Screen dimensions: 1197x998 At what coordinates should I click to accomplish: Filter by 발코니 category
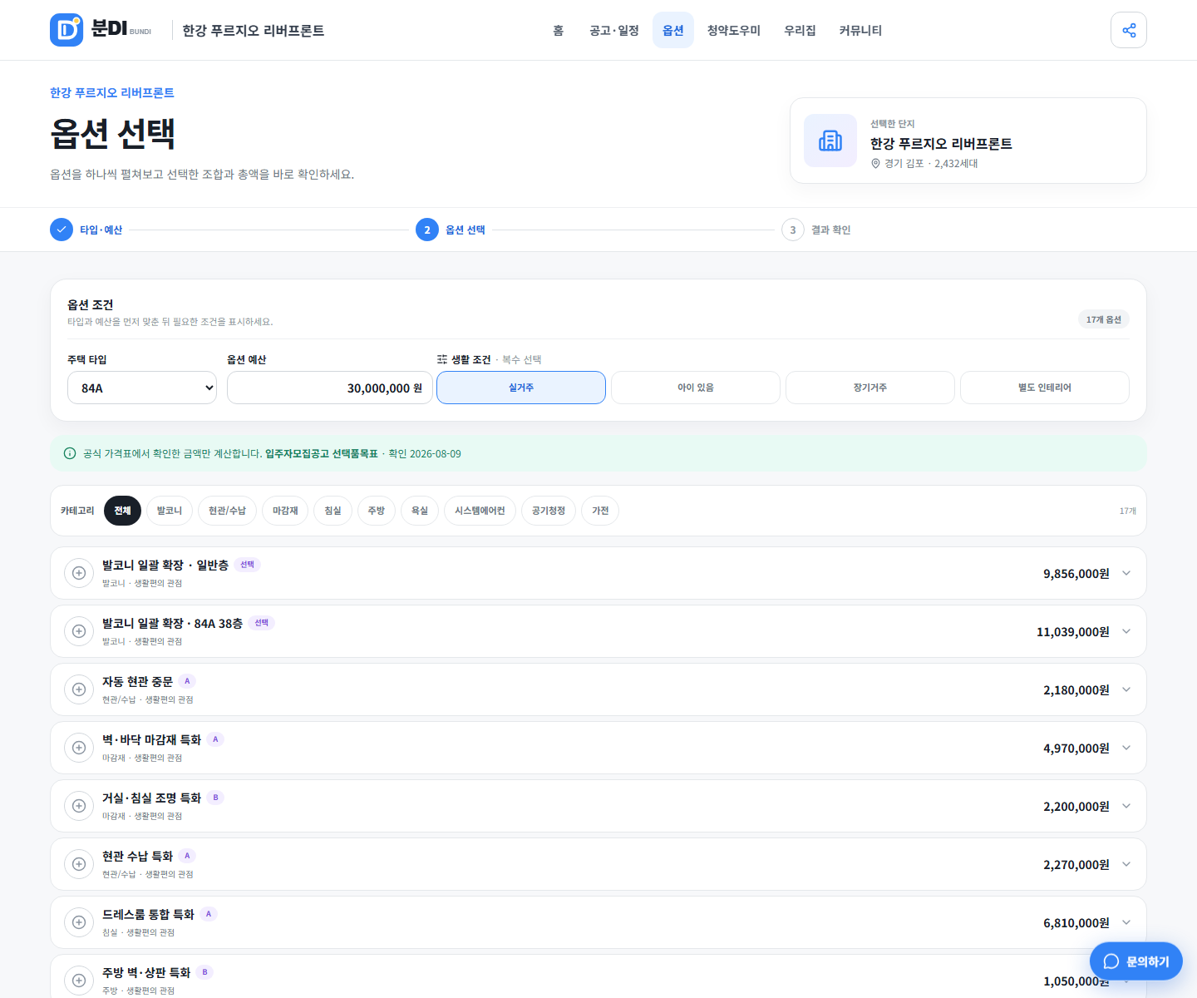coord(170,511)
